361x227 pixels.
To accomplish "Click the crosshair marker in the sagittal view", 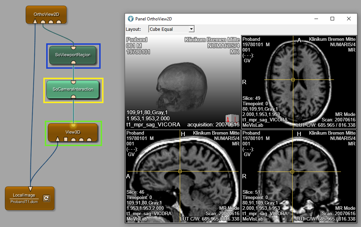I will point(180,172).
